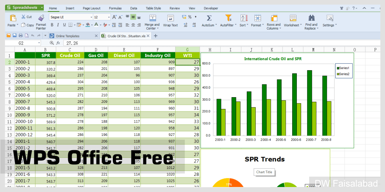Expand the Sort dropdown
Image resolution: width=385 pixels, height=192 pixels.
(248, 25)
